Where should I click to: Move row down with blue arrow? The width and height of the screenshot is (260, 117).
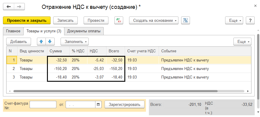pos(50,41)
